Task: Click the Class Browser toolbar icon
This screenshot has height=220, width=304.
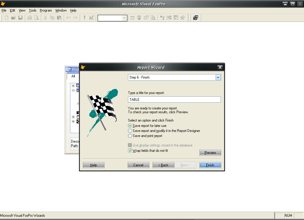Action: tap(162, 18)
